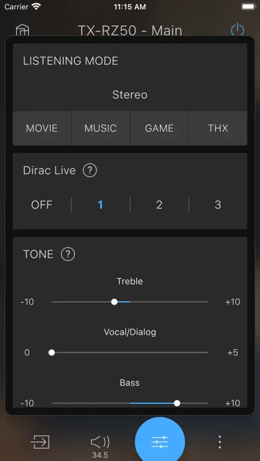Select the THX listening mode
This screenshot has height=461, width=260.
pos(218,128)
